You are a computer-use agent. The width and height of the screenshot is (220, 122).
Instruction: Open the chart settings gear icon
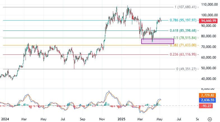tap(210, 119)
